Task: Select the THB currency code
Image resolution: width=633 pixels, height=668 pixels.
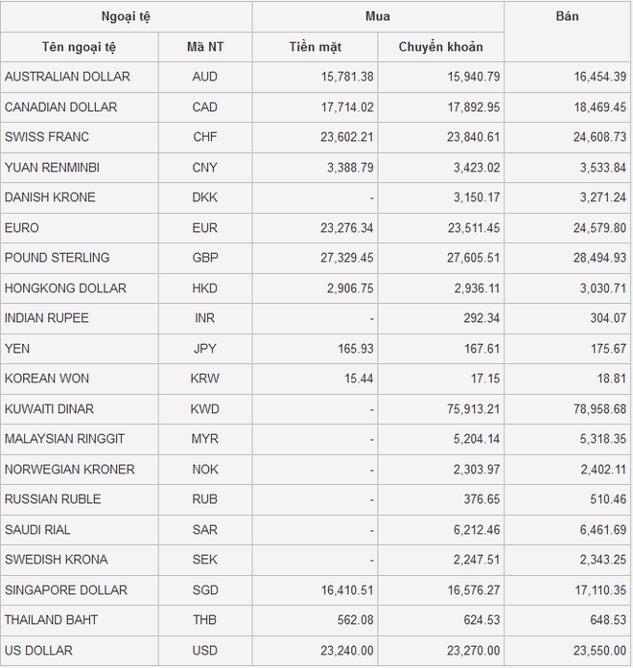Action: [205, 620]
